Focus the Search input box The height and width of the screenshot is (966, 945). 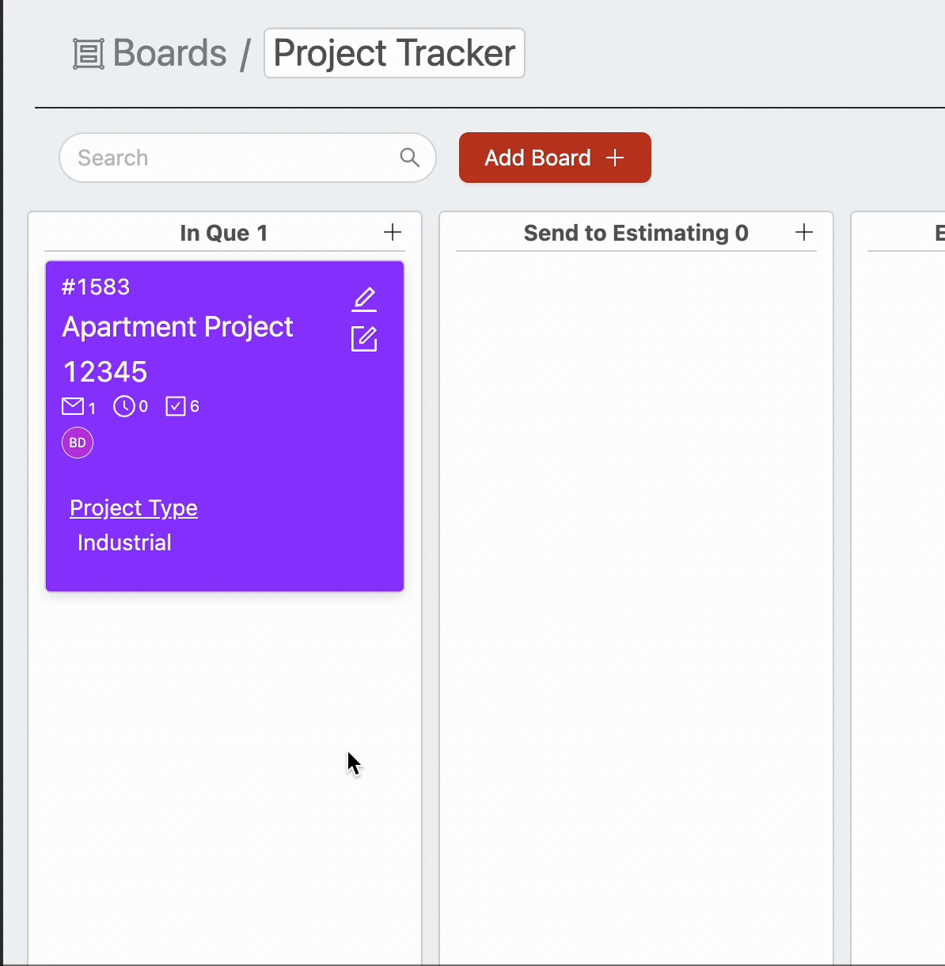pyautogui.click(x=248, y=158)
